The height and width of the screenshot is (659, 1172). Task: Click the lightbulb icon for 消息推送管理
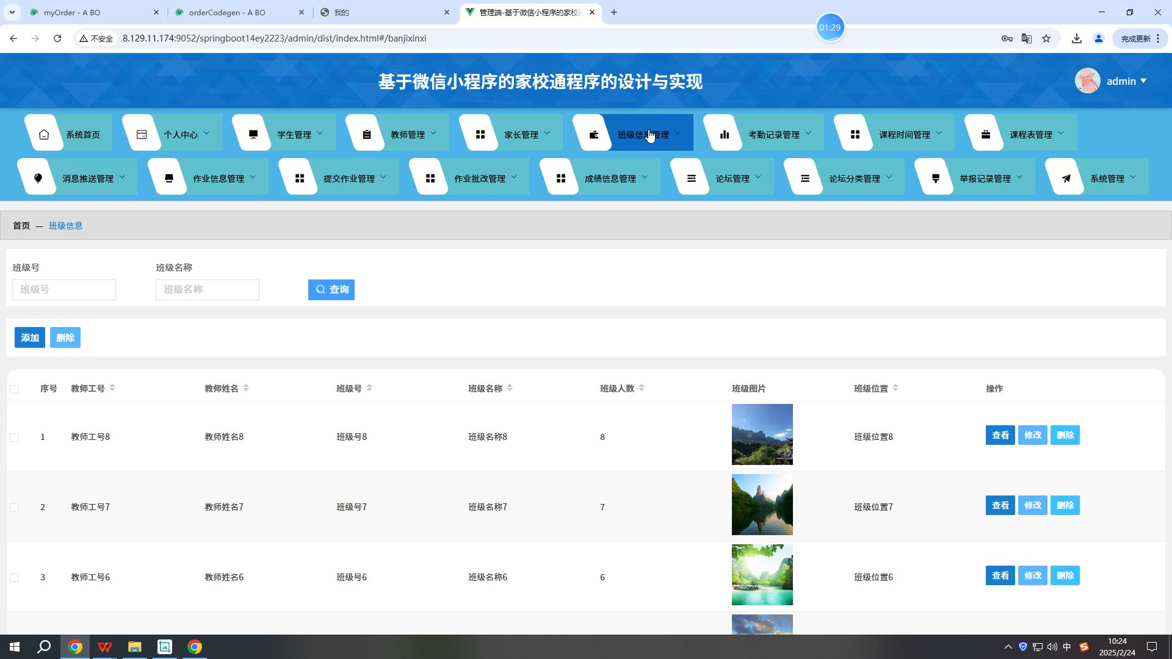click(x=38, y=178)
